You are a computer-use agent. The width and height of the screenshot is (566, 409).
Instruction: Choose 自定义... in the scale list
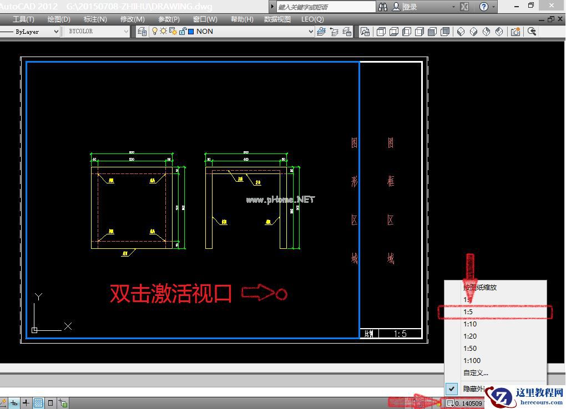pos(476,373)
